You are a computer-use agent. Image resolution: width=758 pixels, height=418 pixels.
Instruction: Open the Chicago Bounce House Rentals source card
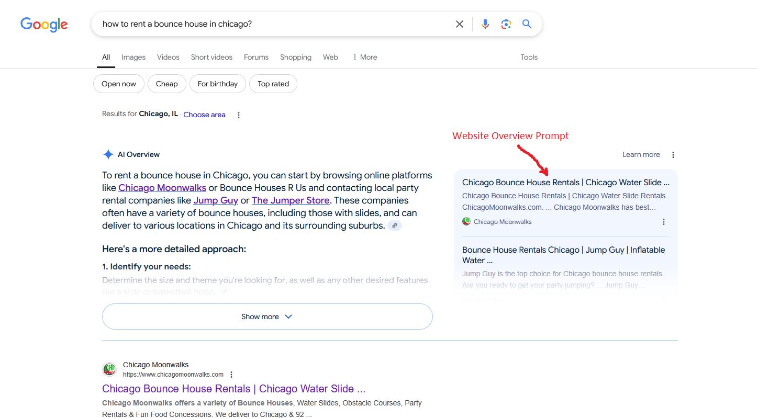[565, 202]
